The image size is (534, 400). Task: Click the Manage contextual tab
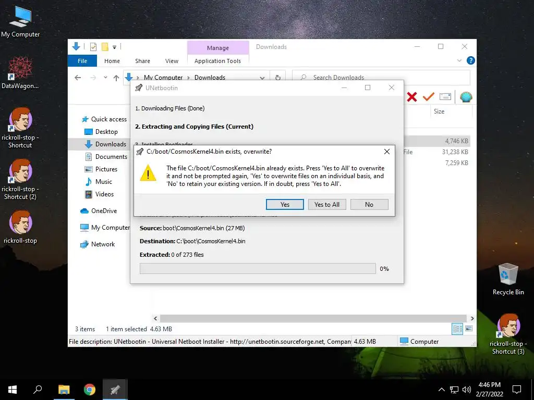(218, 47)
